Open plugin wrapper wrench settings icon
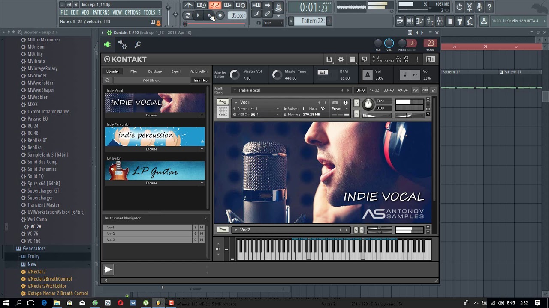The height and width of the screenshot is (308, 549). 138,44
